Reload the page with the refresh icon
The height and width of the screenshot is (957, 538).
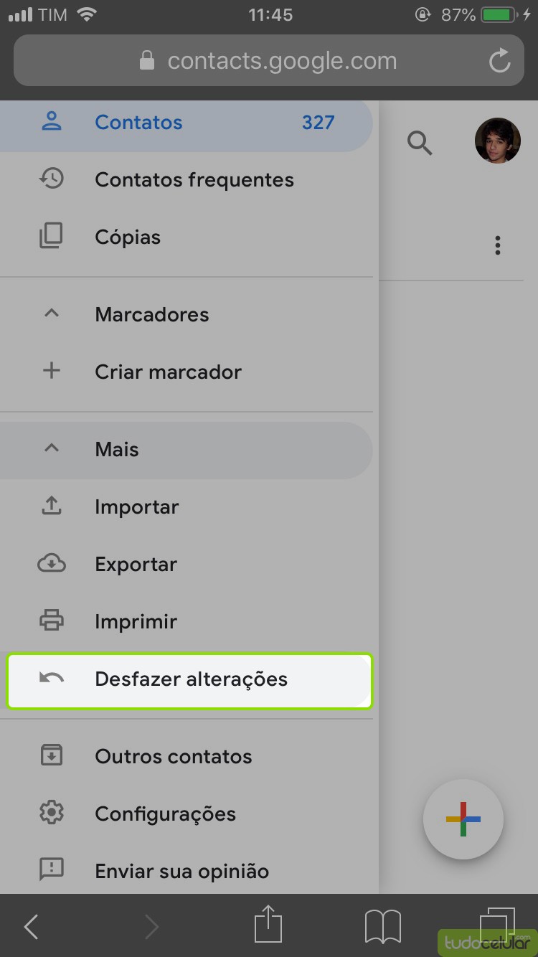tap(499, 61)
